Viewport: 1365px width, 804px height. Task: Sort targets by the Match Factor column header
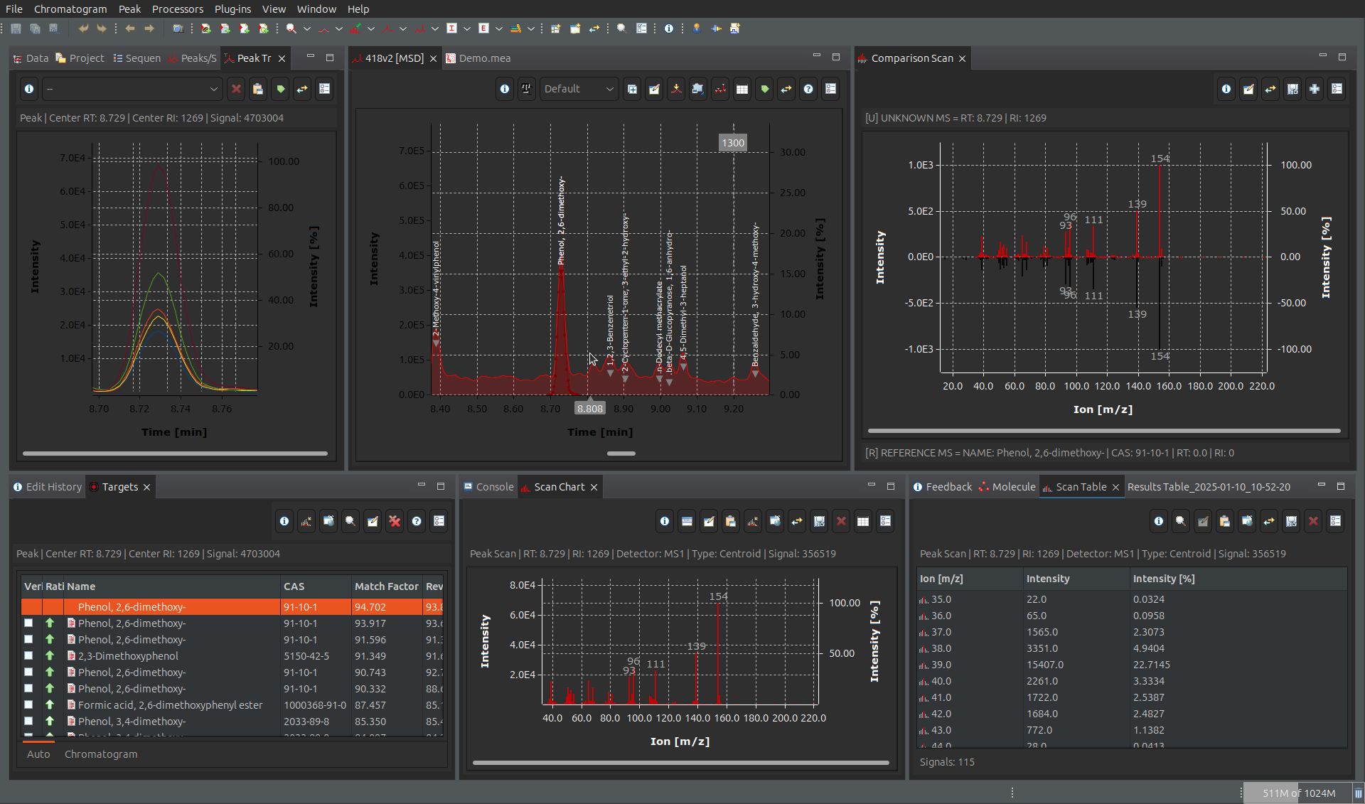[x=386, y=586]
